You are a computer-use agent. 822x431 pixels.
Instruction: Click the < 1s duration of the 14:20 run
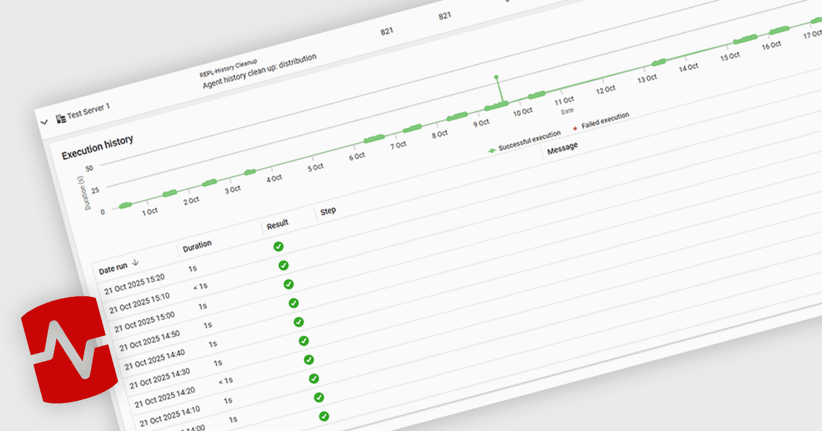[226, 381]
